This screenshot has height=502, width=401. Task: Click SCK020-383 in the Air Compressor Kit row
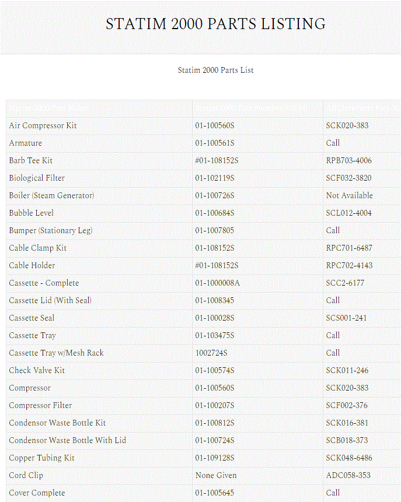[347, 125]
